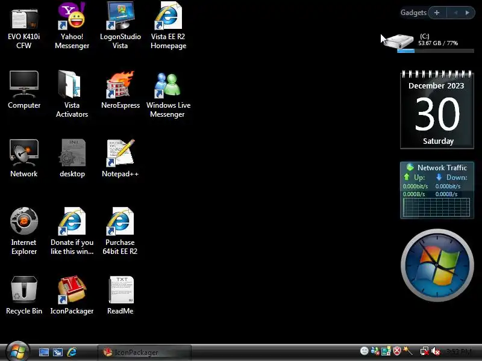Open 'Donate if you like this win...' shortcut
Image resolution: width=482 pixels, height=361 pixels.
click(72, 231)
